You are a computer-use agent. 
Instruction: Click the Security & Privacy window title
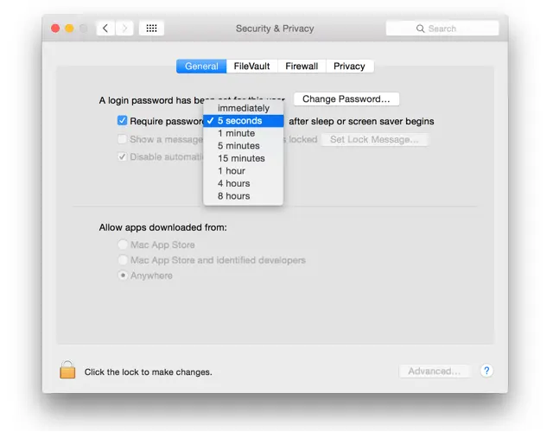[x=275, y=29]
